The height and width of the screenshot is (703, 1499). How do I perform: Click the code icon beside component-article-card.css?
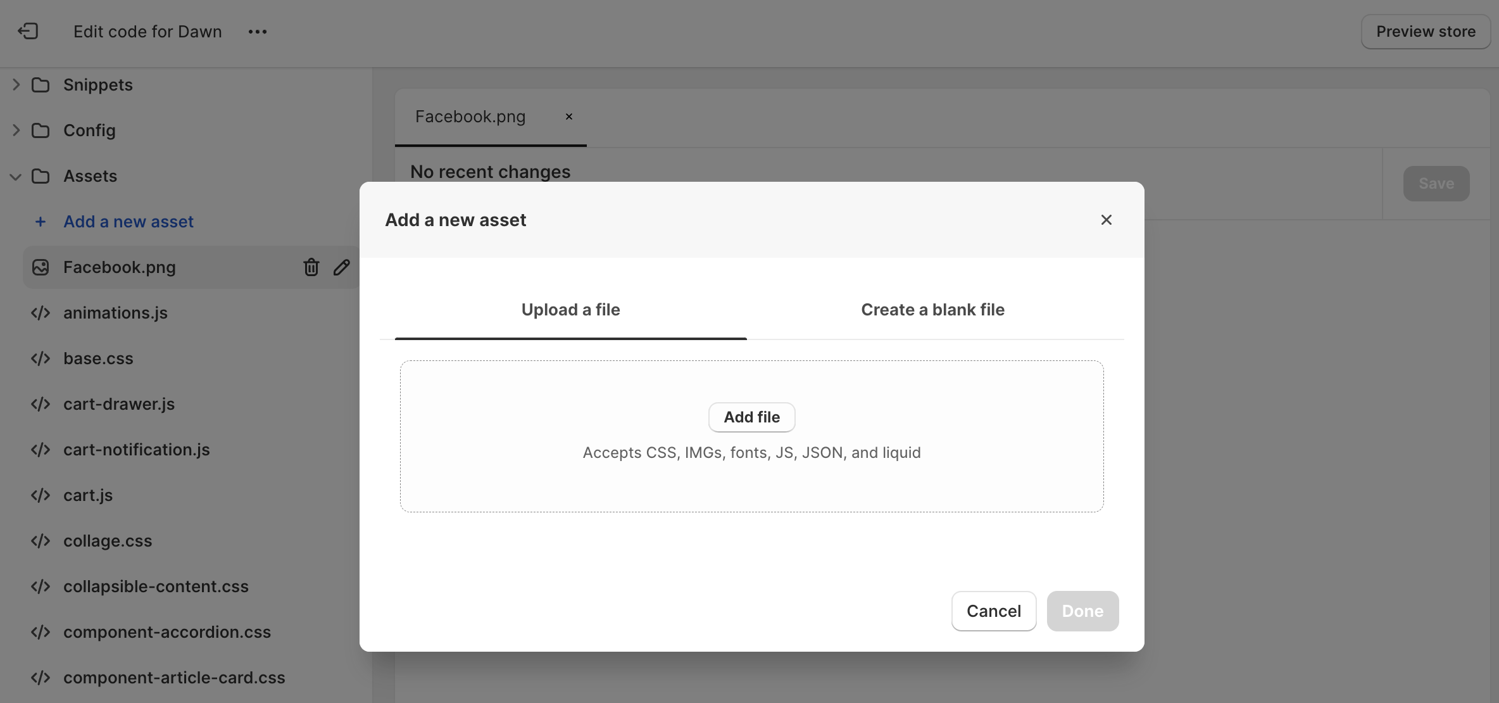(41, 678)
